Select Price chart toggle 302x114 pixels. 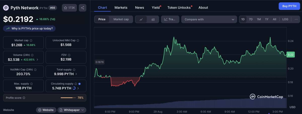(102, 19)
